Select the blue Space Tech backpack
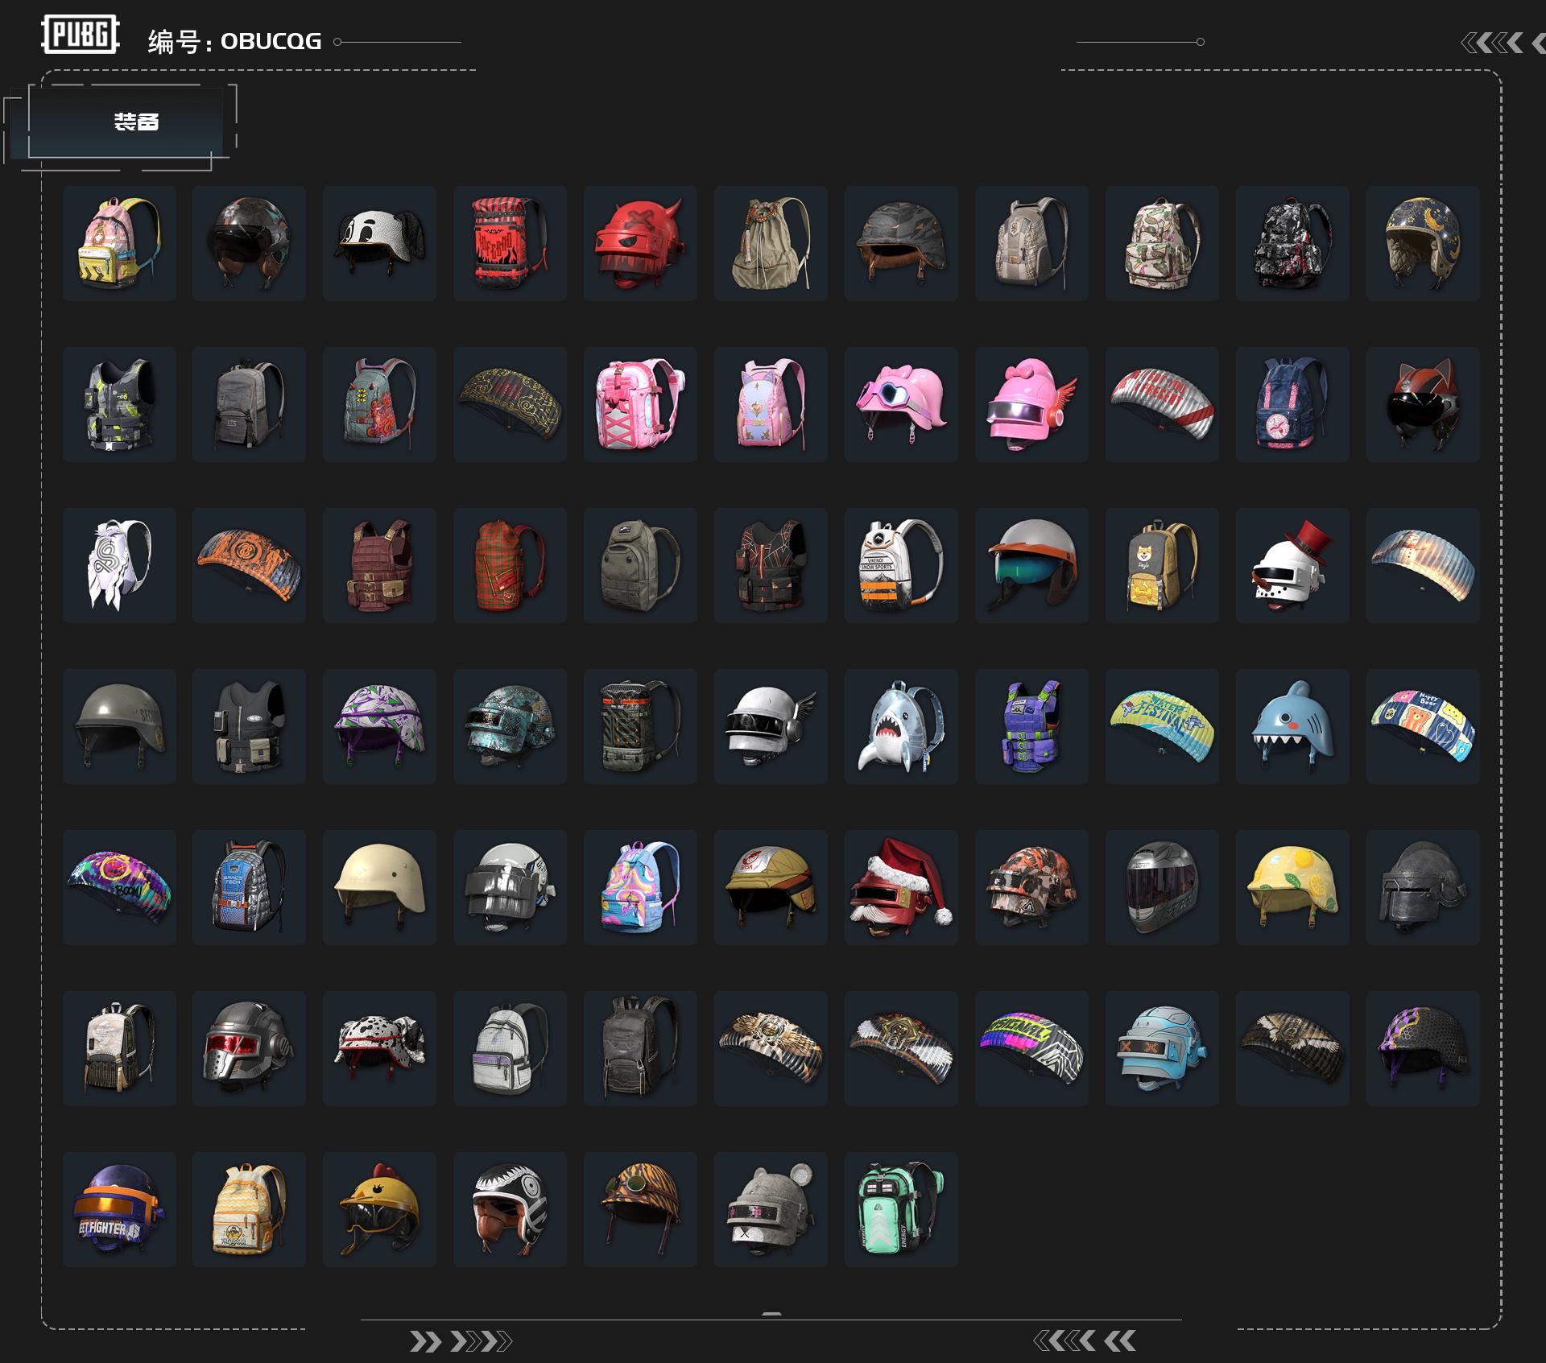1546x1363 pixels. (250, 887)
